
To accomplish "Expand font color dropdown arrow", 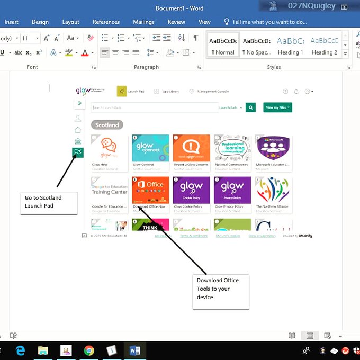I will [x=93, y=52].
